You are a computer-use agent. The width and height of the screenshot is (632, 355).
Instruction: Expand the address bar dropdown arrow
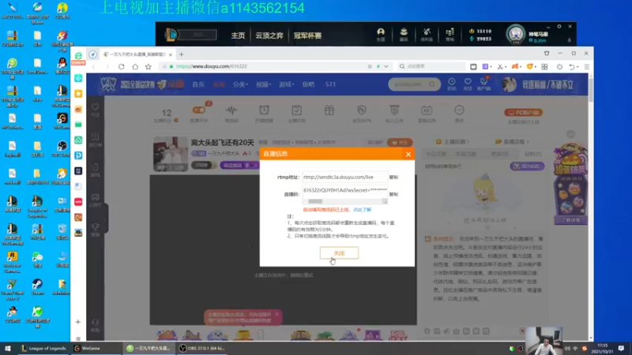point(386,66)
